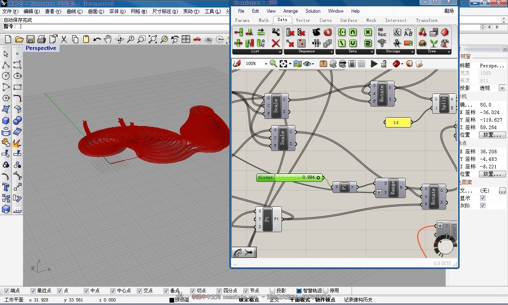Toggle the 中点 (Mid) osnap checkbox
The height and width of the screenshot is (305, 508).
coord(86,291)
